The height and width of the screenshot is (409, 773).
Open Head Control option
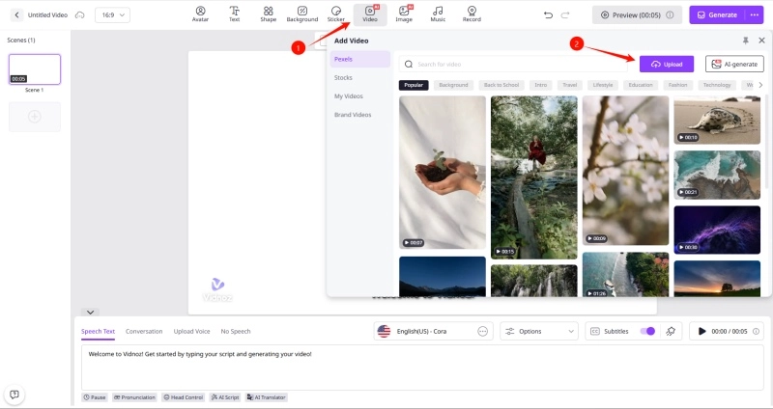pos(184,397)
